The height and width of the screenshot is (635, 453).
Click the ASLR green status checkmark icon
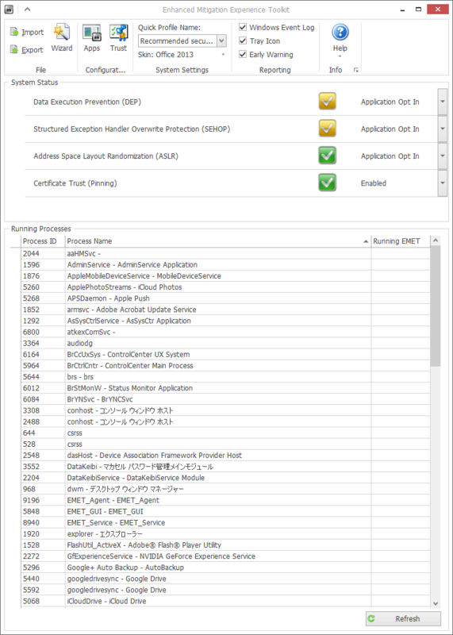[327, 156]
